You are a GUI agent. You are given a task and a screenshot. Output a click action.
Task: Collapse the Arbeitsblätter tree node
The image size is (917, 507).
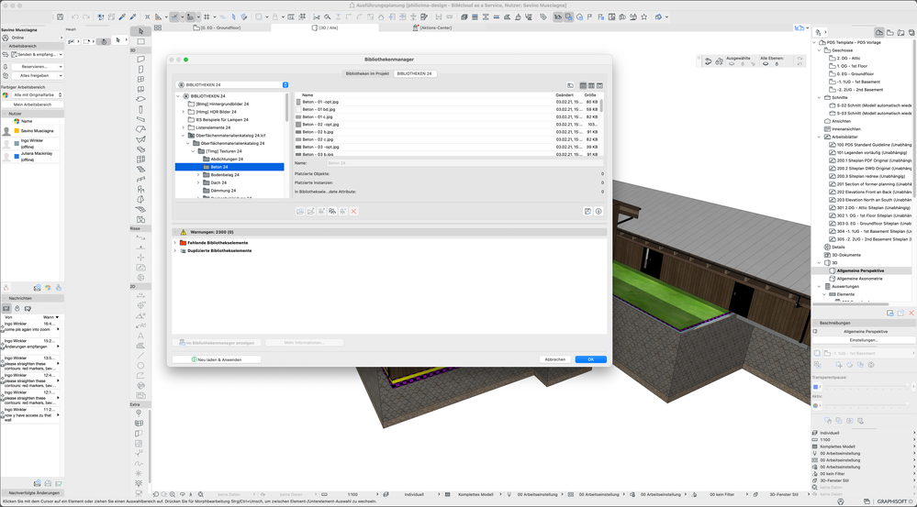820,137
